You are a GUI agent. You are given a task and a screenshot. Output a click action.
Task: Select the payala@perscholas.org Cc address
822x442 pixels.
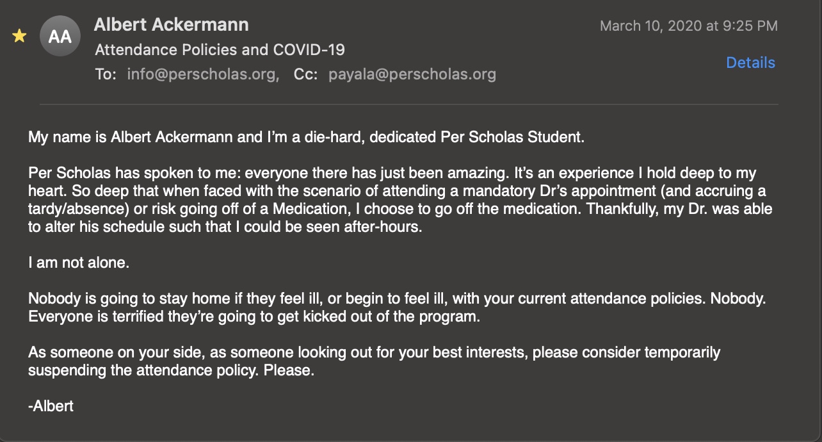point(412,74)
